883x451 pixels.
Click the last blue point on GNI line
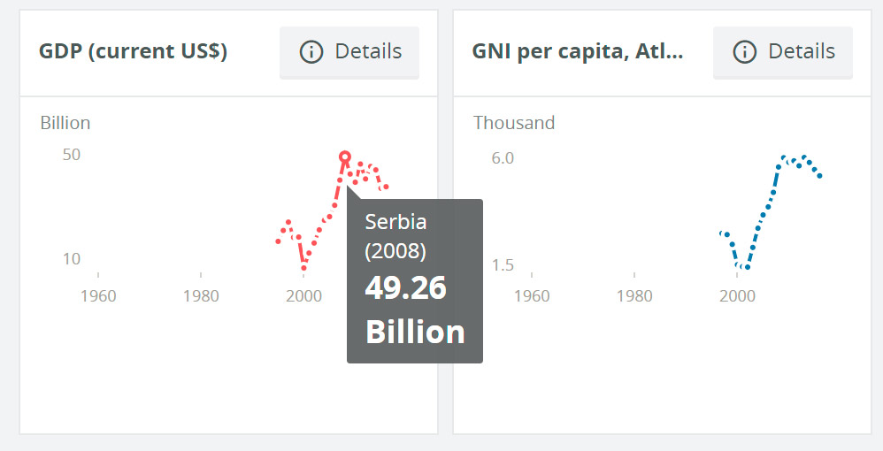[820, 176]
